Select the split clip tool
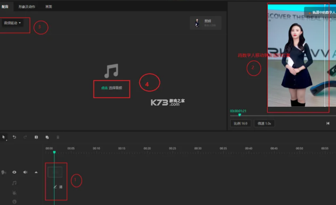The height and width of the screenshot is (205, 336). coord(36,137)
